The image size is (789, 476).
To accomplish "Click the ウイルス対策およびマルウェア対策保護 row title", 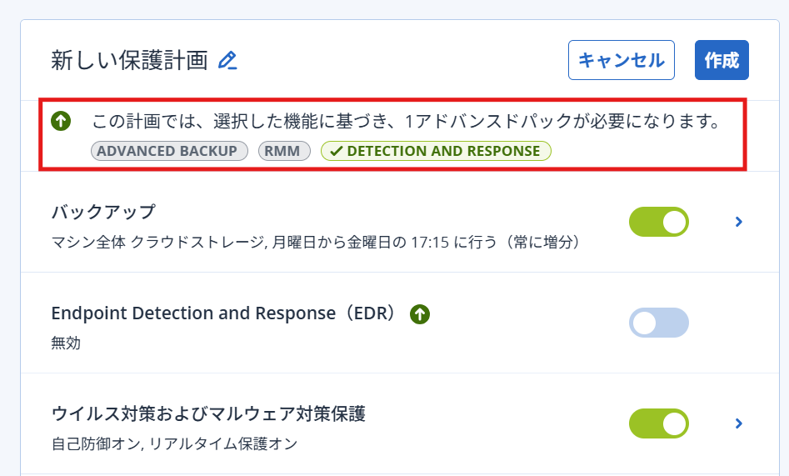I will (208, 414).
